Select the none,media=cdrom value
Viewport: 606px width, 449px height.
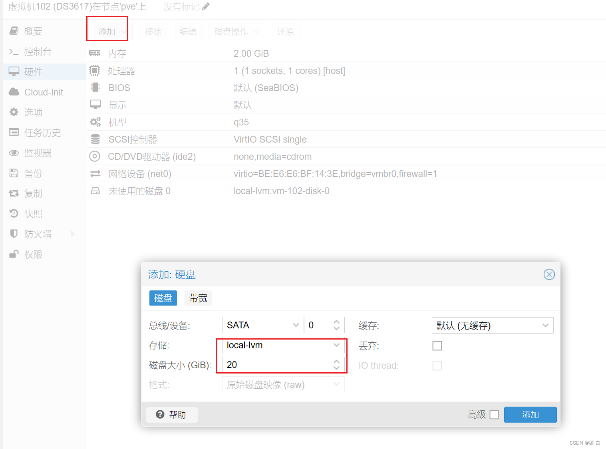pyautogui.click(x=273, y=157)
